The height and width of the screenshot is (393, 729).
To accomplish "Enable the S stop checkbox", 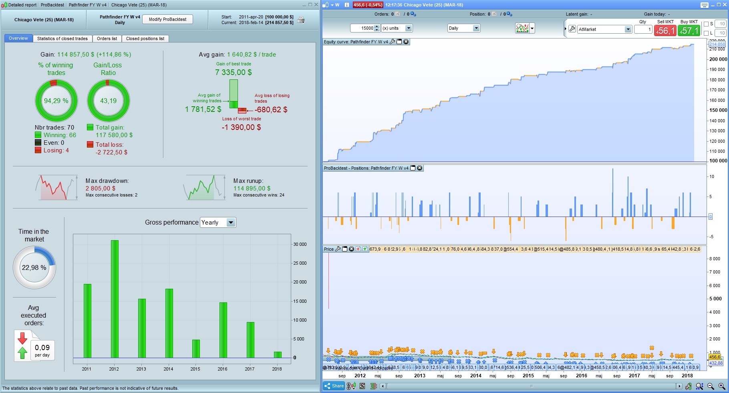I will pos(706,24).
